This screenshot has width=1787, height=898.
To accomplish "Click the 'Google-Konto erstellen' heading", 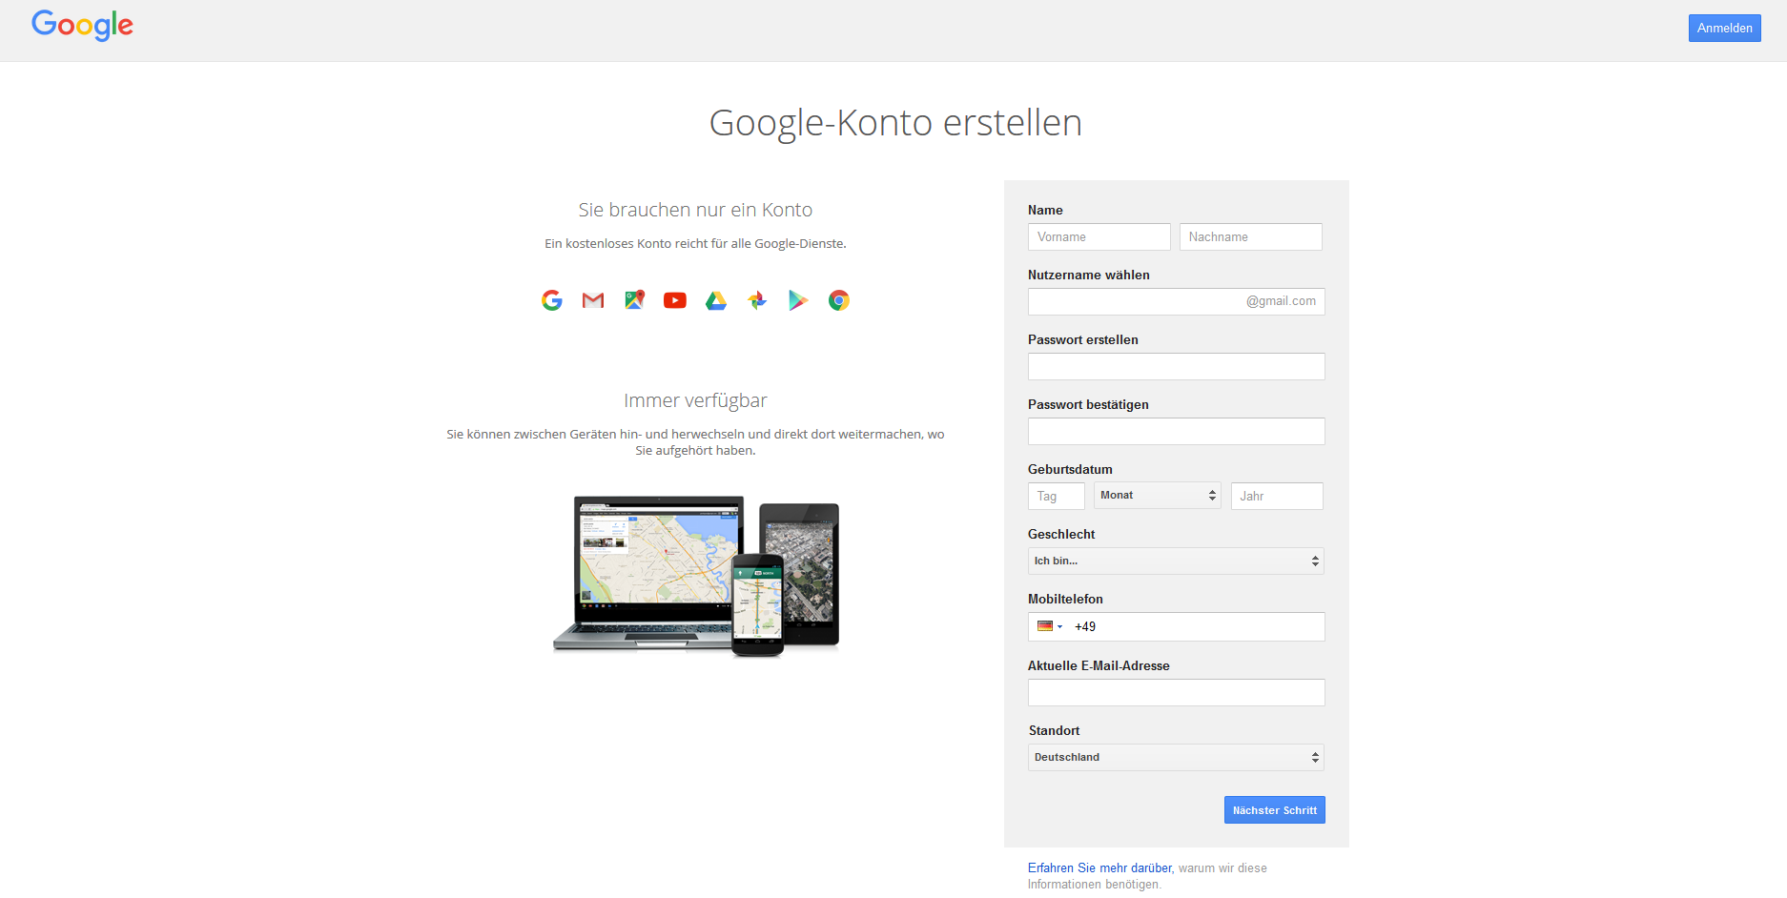I will click(895, 123).
